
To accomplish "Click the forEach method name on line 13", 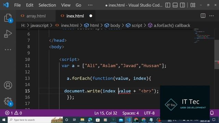I will pos(81,78).
